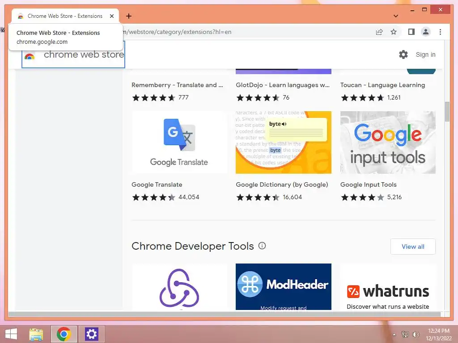Screen dimensions: 458x343
Task: Click the 777 ratings count
Action: point(183,97)
